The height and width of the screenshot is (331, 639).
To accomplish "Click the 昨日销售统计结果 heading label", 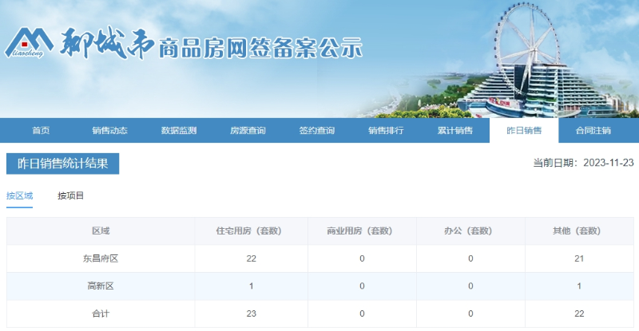I will pos(63,163).
